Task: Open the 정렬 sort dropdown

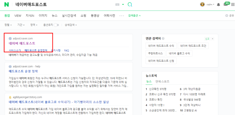Action: 8,25
